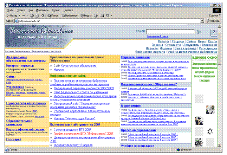
Task: Open the Вузы navigation link
Action: [x=202, y=41]
